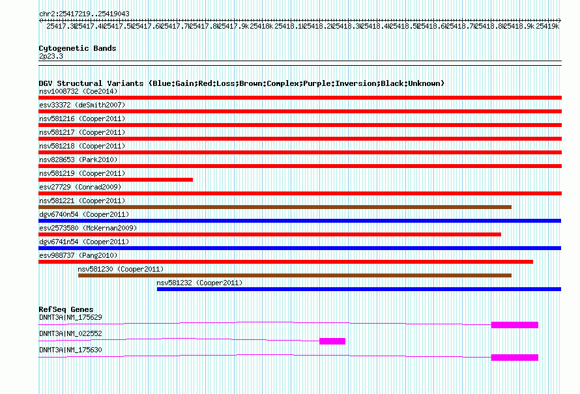Screen dimensions: 580x394
Task: Open variant esv27729 (Conrad2009) label
Action: tap(80, 187)
